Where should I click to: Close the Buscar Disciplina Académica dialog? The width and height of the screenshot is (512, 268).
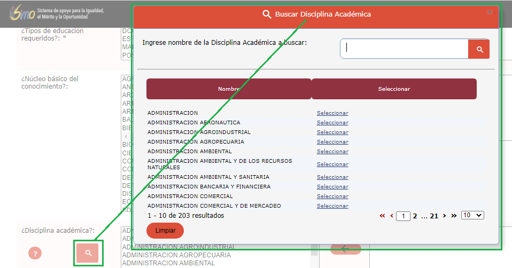(489, 12)
